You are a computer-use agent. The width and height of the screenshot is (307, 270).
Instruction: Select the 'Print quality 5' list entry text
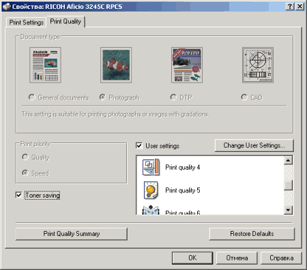tap(183, 190)
